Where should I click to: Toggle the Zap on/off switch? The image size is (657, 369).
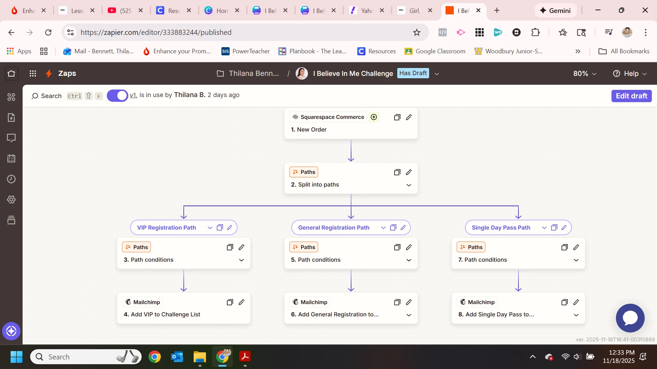point(117,96)
